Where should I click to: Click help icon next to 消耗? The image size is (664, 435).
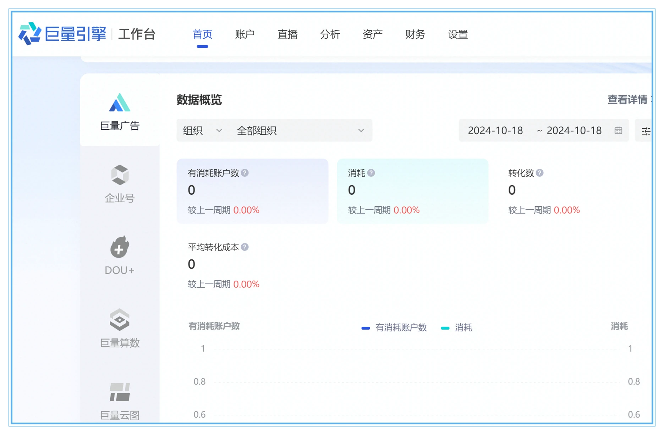371,173
